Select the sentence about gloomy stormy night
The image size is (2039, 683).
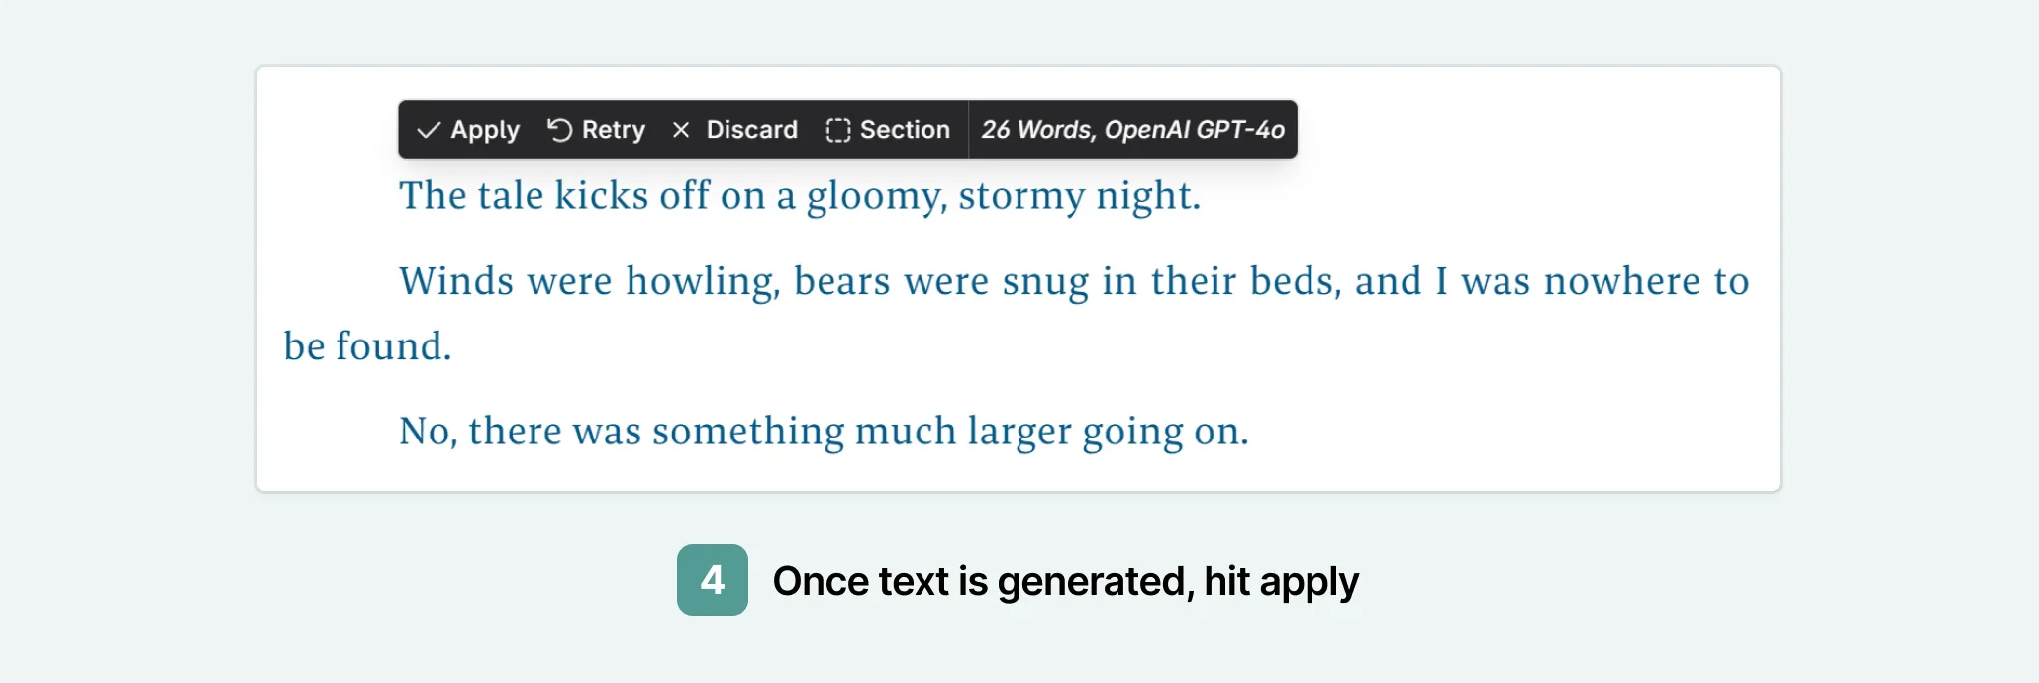tap(798, 195)
